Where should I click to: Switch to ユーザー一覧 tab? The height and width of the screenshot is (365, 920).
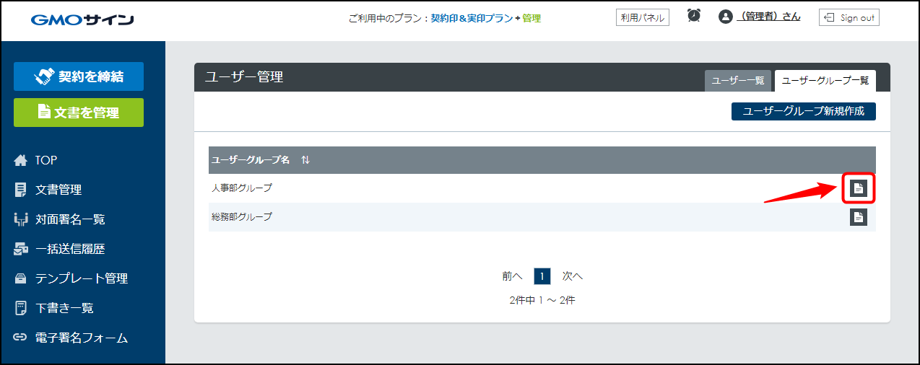tap(738, 81)
